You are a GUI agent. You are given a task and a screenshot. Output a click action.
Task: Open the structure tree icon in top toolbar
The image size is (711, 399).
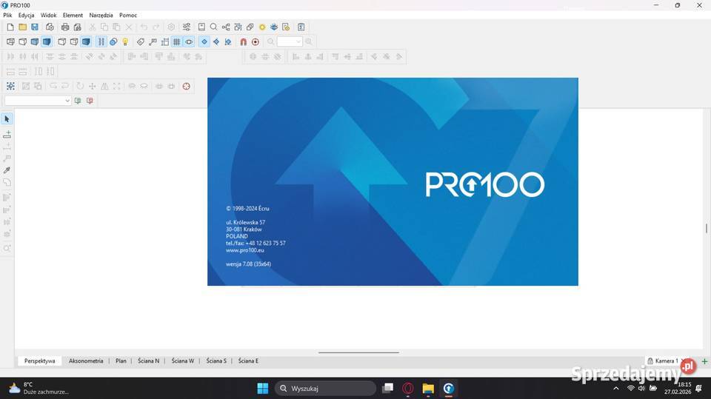(226, 27)
